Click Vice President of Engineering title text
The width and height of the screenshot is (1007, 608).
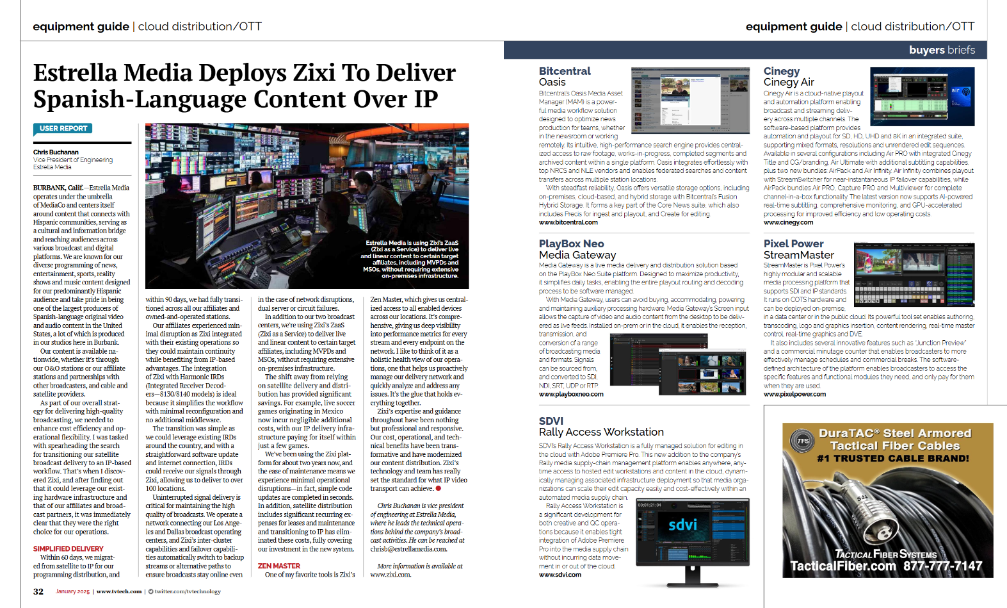pos(73,160)
